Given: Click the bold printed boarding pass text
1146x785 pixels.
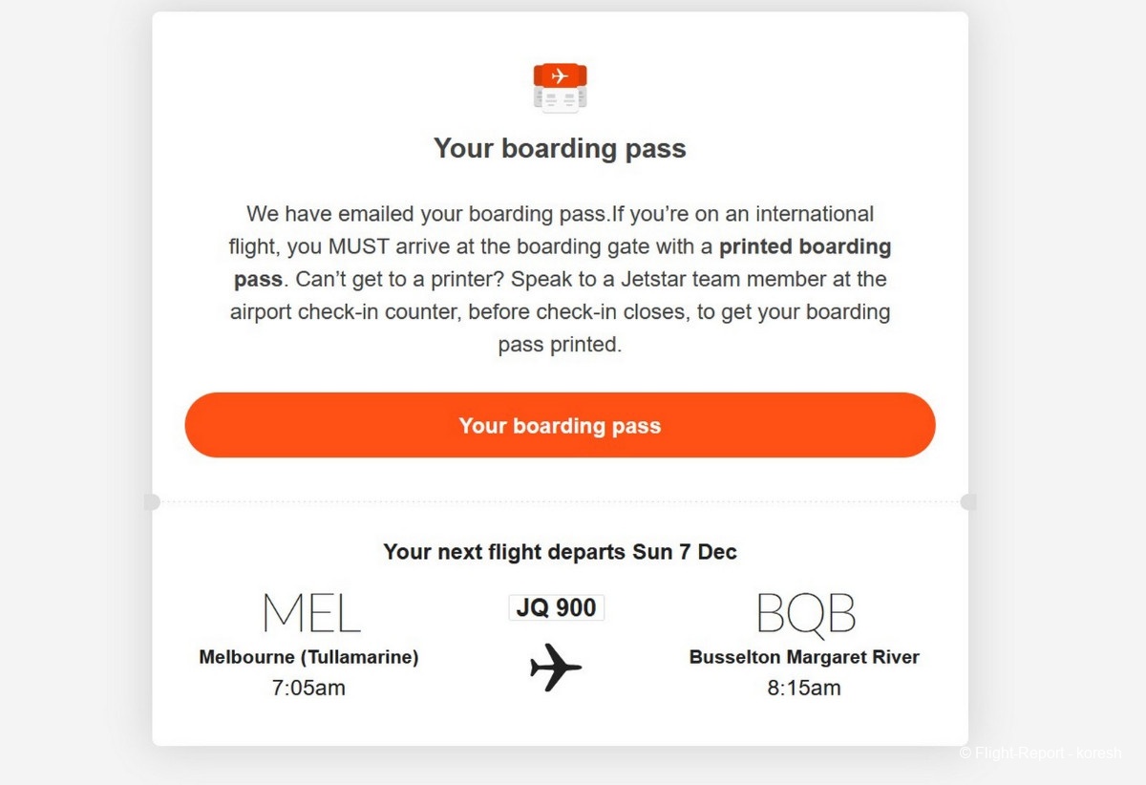Looking at the screenshot, I should 805,246.
